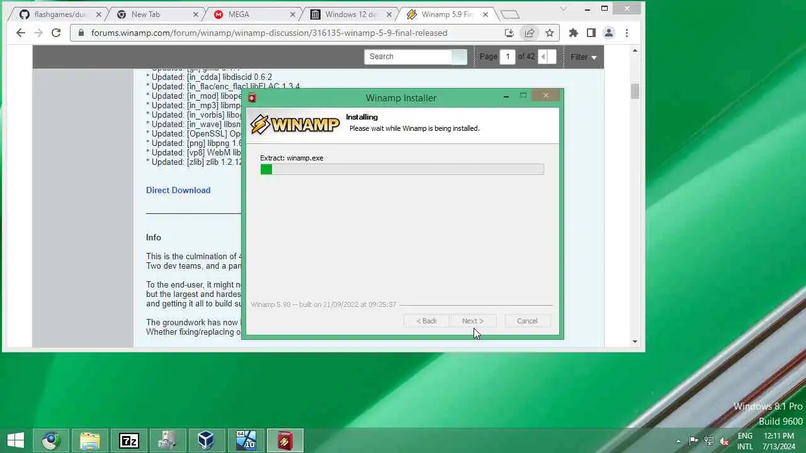Click the 'Winamp 5.90 -- built on' text

coord(324,305)
